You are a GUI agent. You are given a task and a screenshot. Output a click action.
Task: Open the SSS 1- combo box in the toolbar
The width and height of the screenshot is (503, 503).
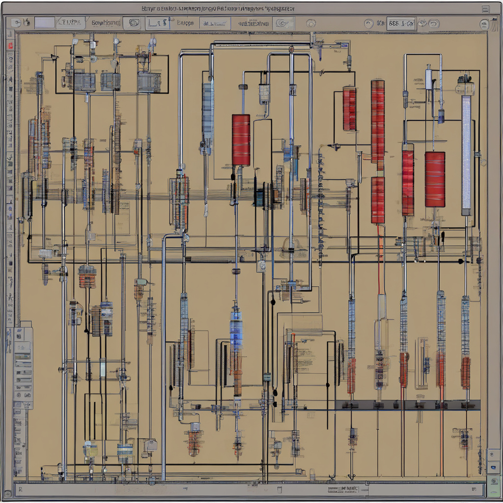[x=400, y=23]
